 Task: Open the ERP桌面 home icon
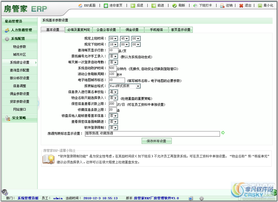coord(80,6)
